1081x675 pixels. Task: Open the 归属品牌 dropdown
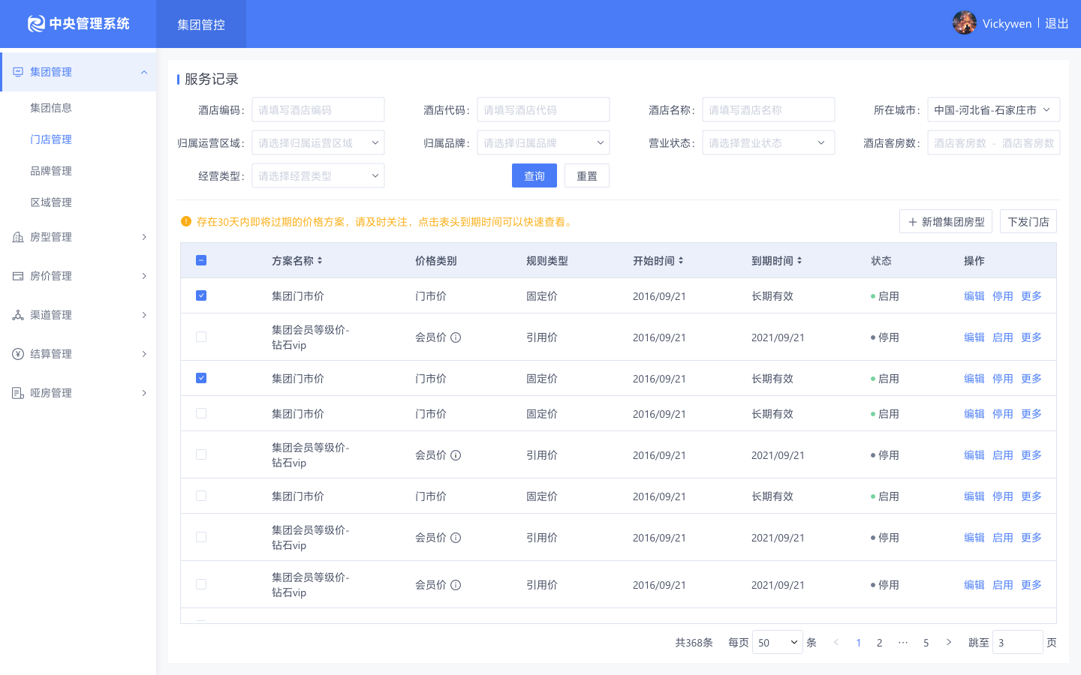point(544,142)
